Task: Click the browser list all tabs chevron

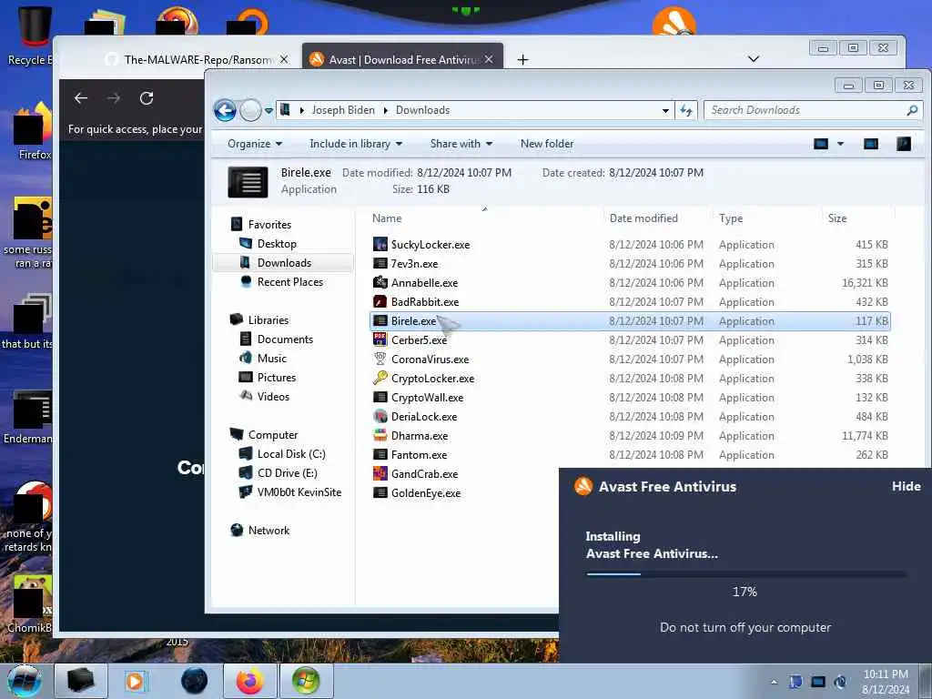Action: [x=753, y=58]
